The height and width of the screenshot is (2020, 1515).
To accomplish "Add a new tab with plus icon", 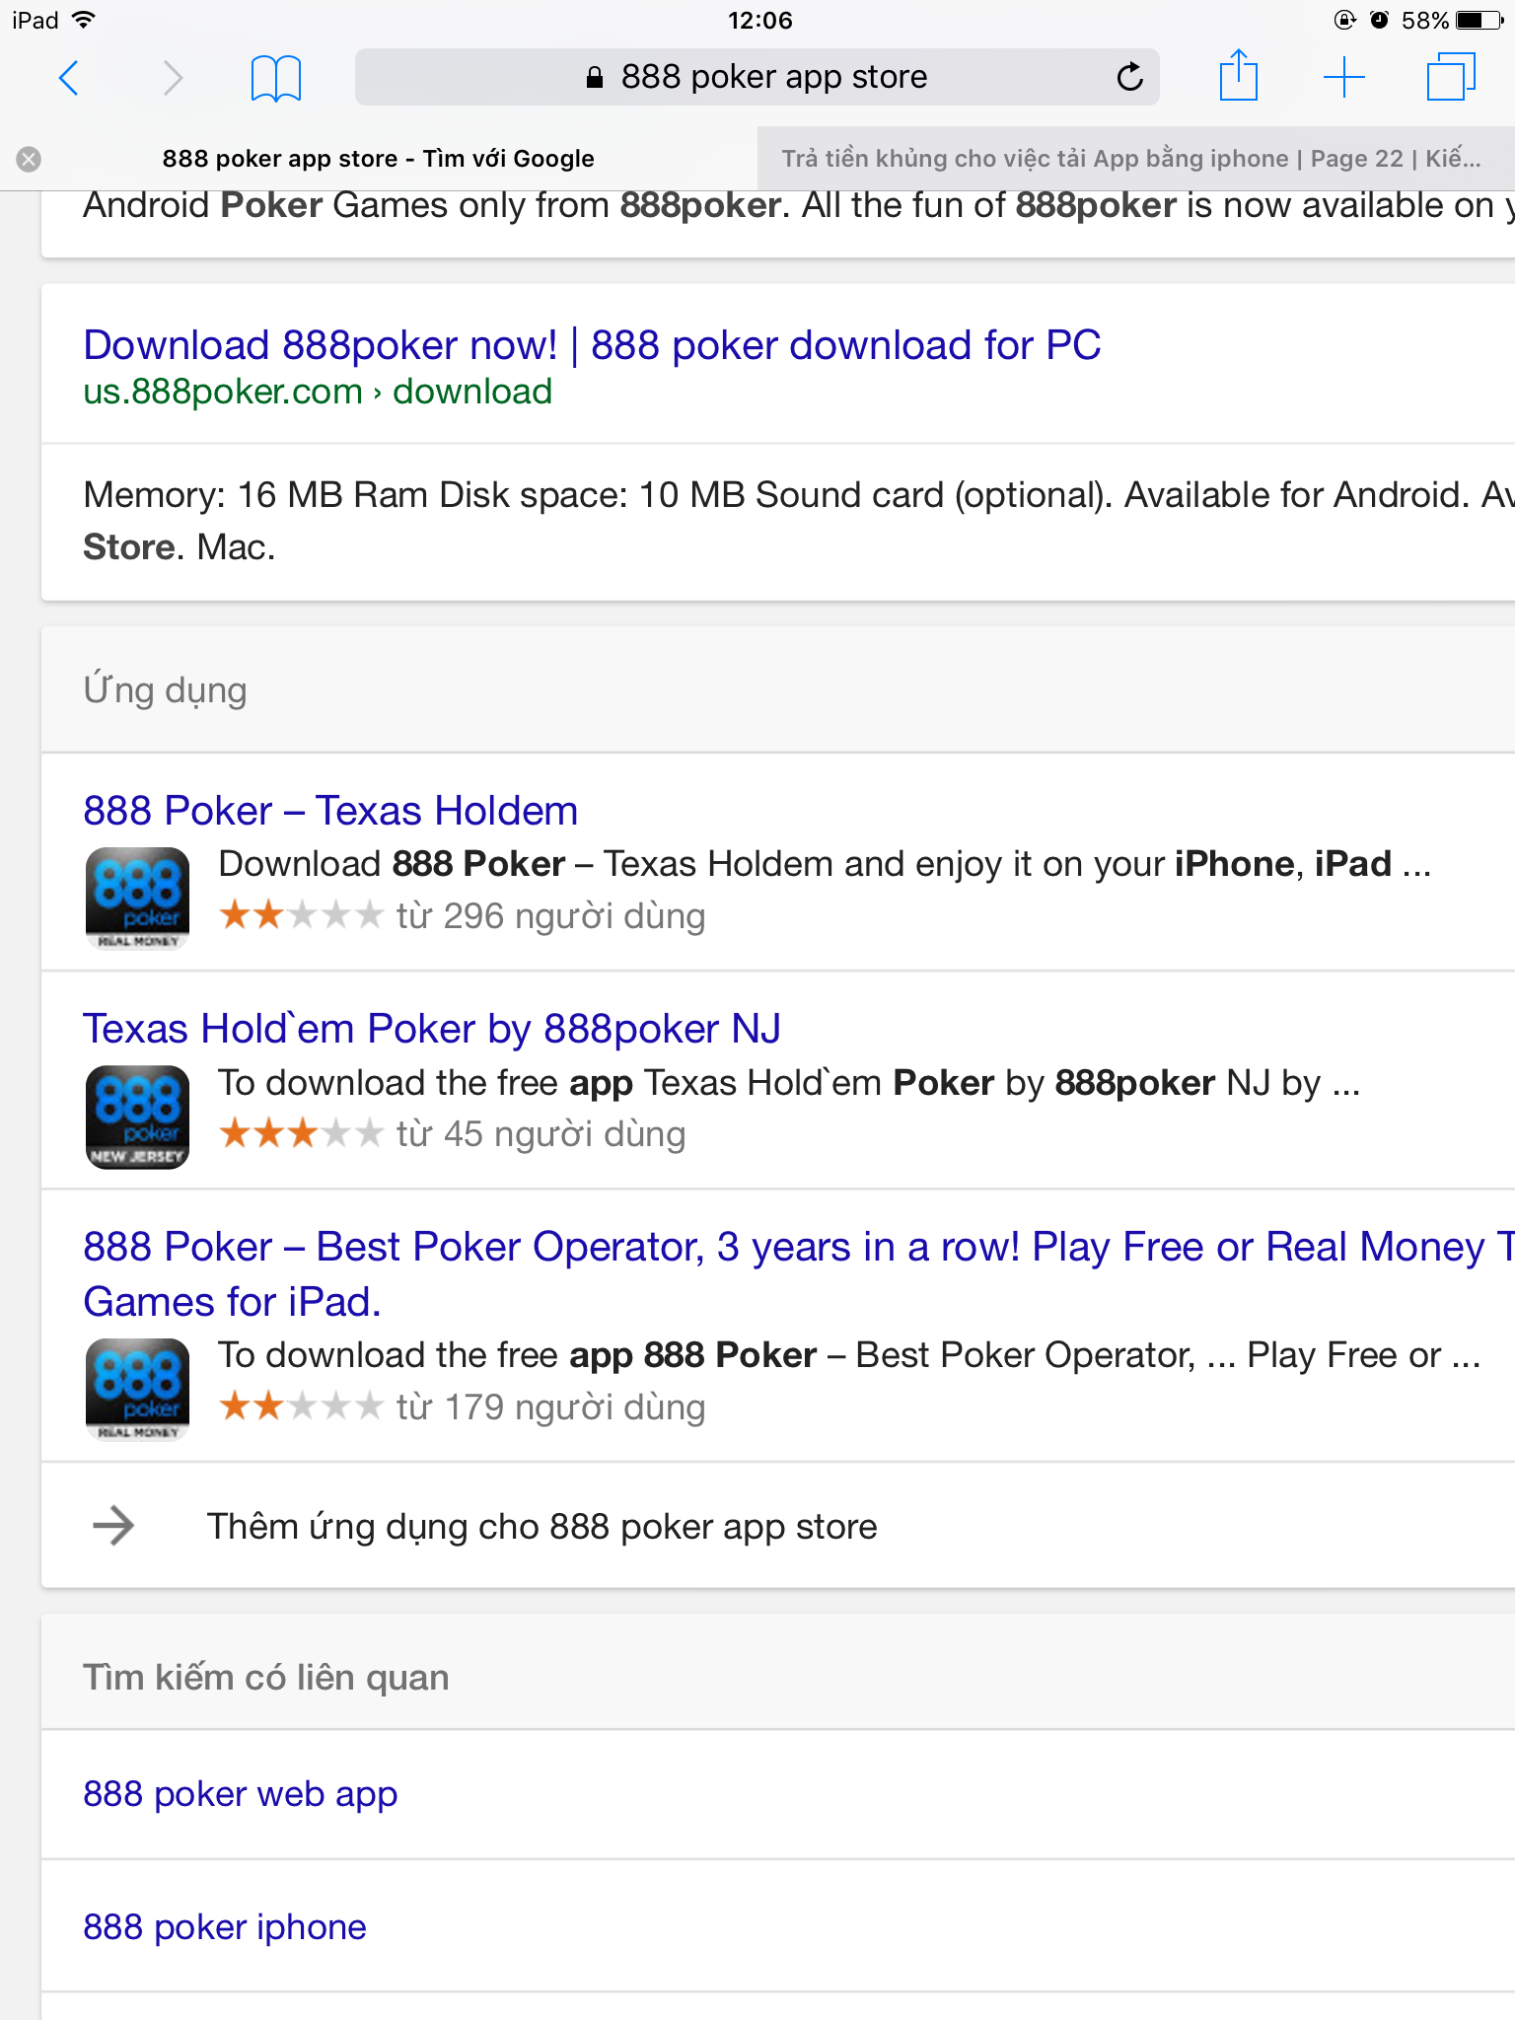I will (x=1343, y=77).
